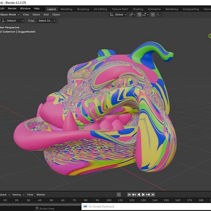Toggle the auto keying record button
Image resolution: width=211 pixels, height=211 pixels.
(x=119, y=195)
